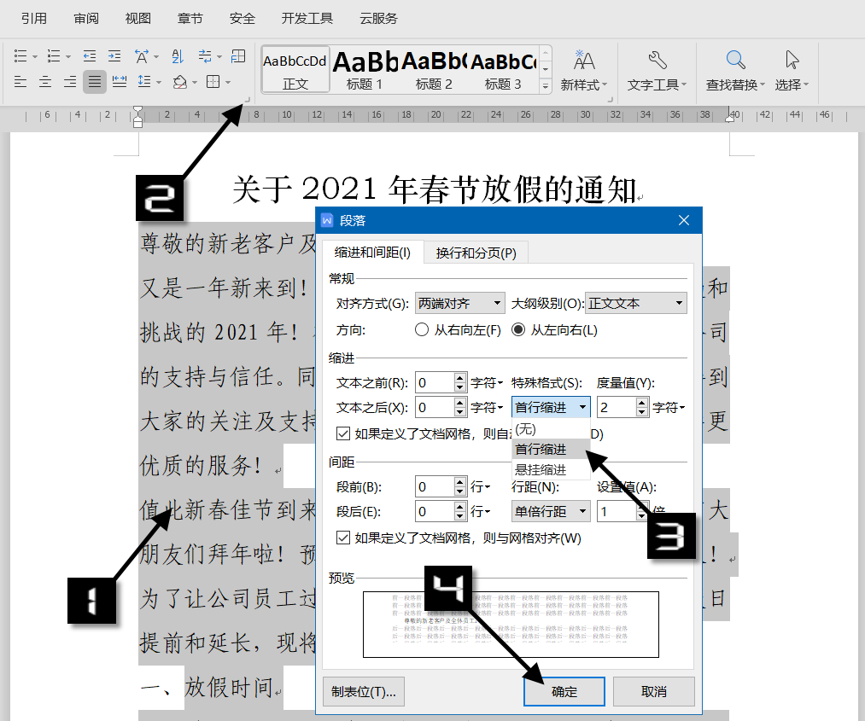Toggle auto-adjust right indent grid checkbox
This screenshot has width=865, height=721.
click(343, 433)
